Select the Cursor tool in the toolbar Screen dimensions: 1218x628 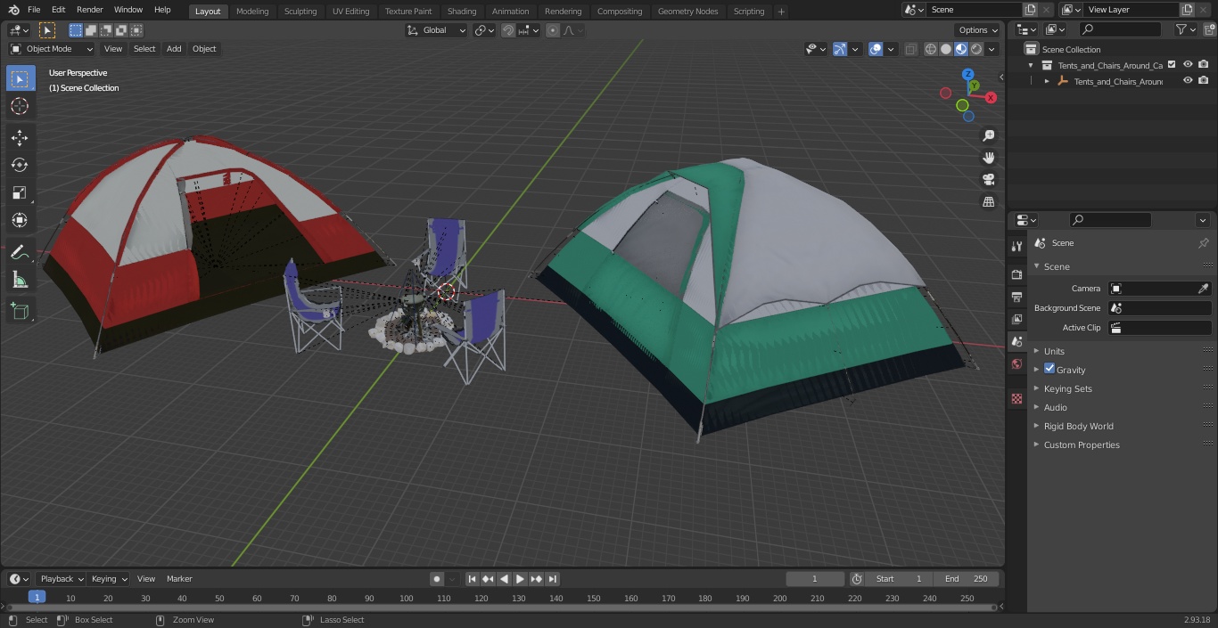pos(20,107)
